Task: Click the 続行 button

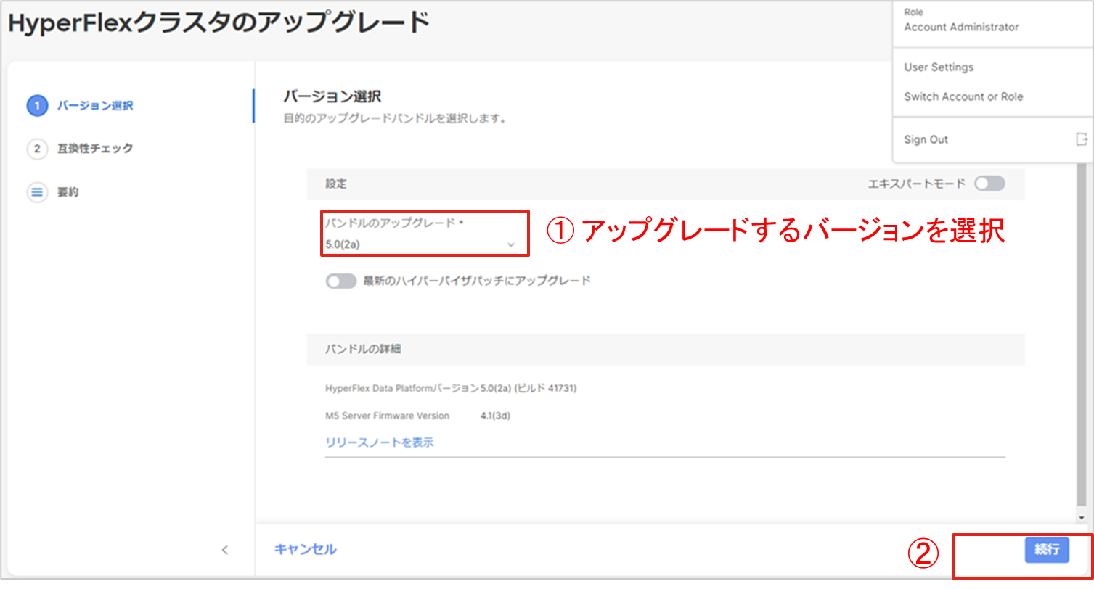Action: point(1047,550)
